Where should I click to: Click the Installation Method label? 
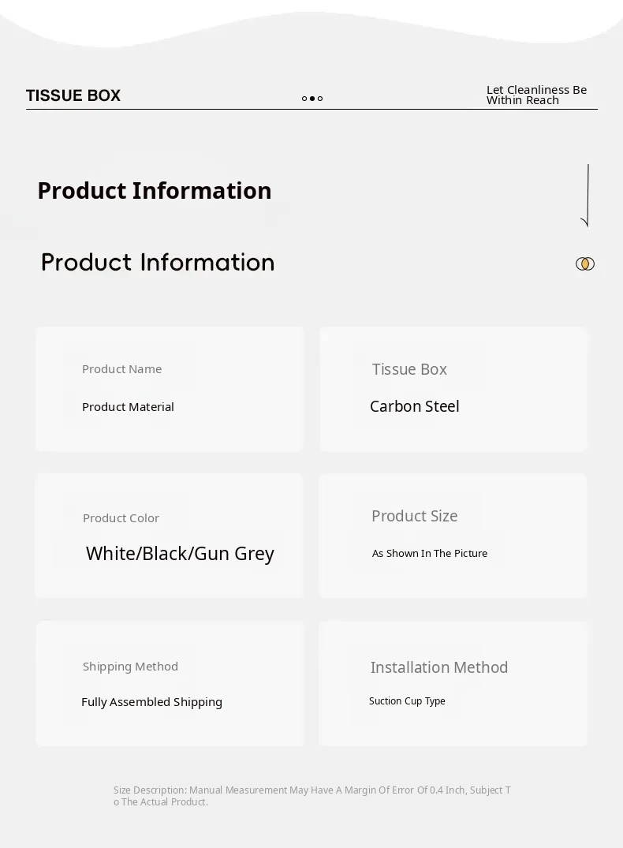click(x=439, y=667)
